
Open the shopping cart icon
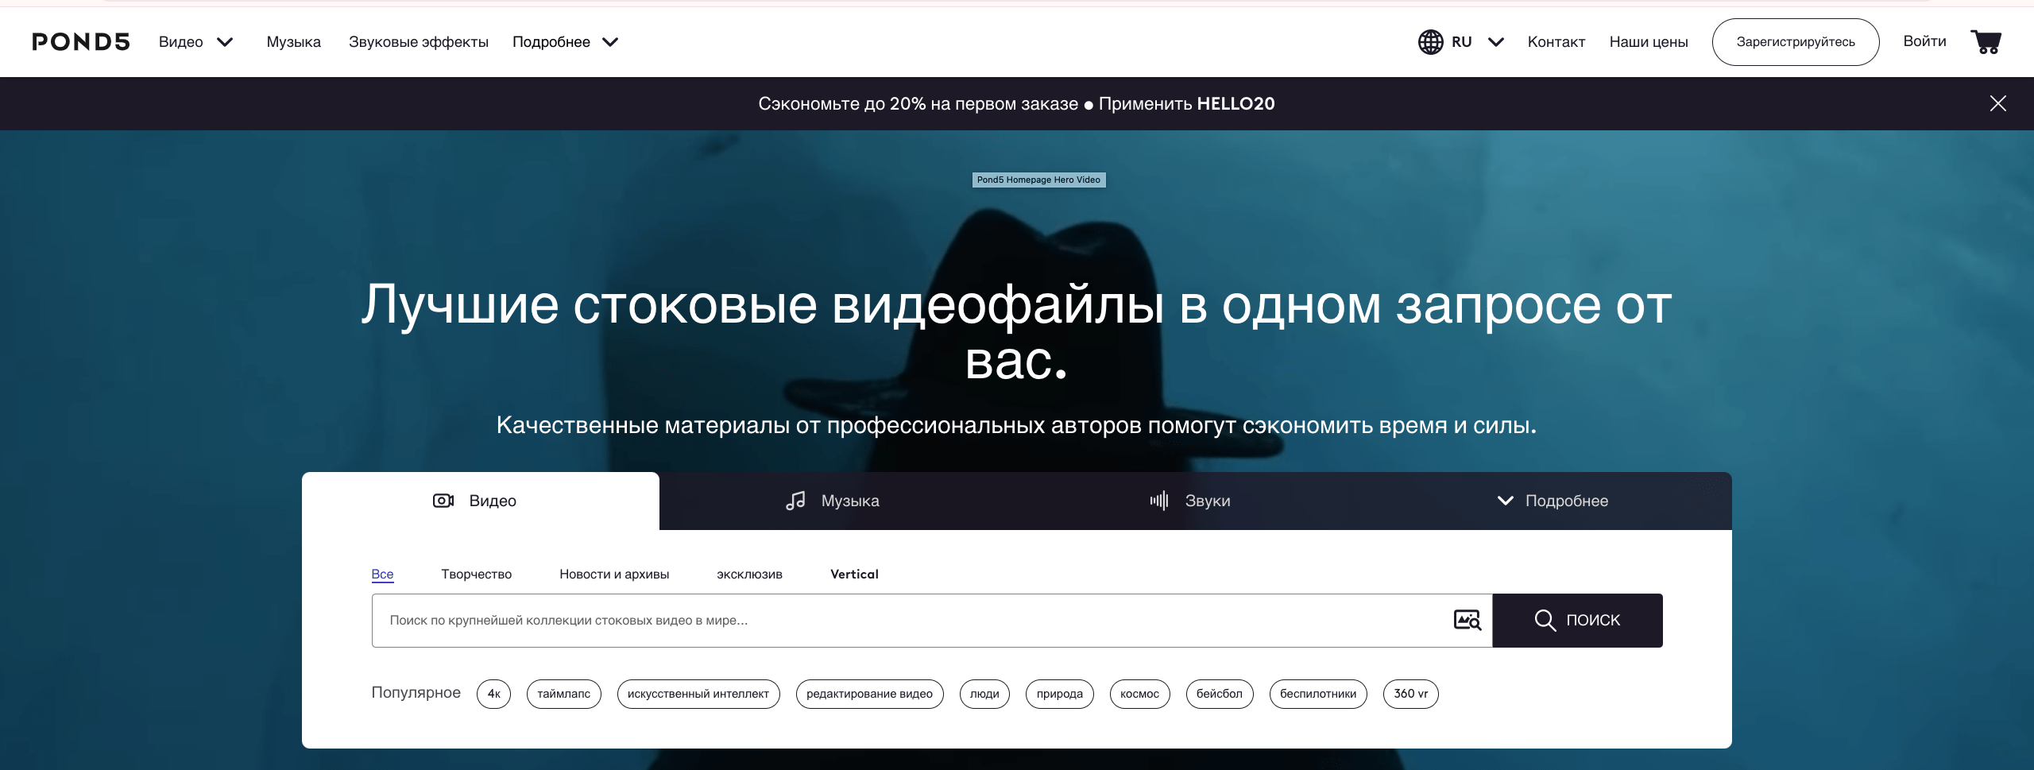1986,41
